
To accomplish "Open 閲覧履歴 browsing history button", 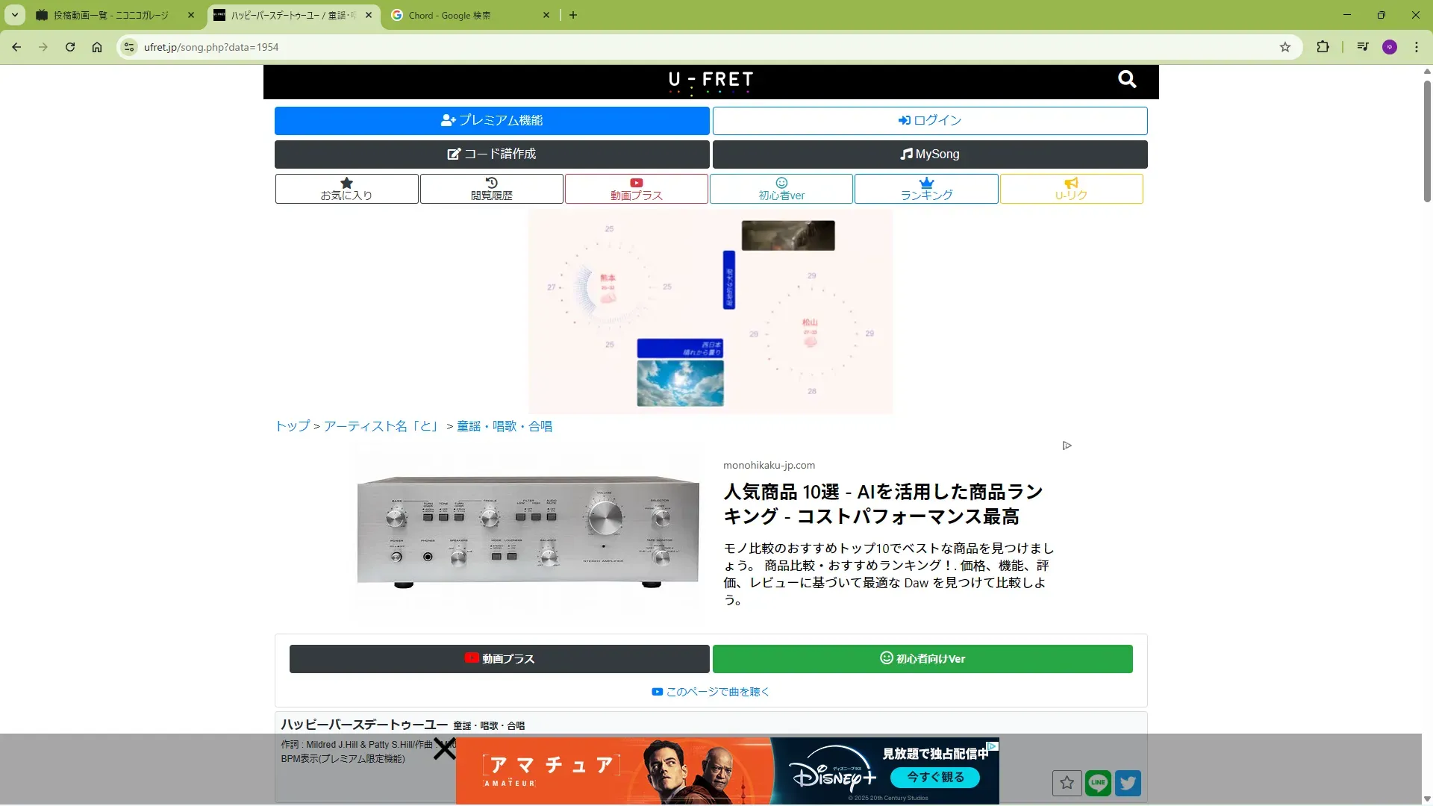I will pos(491,189).
